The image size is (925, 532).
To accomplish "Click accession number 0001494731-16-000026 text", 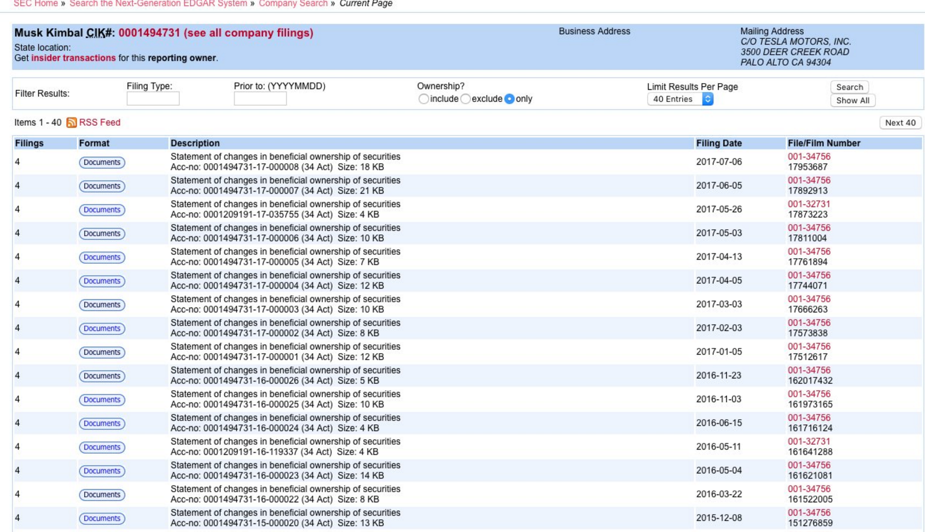I will click(250, 381).
